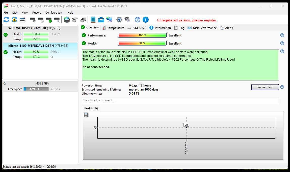Viewport: 290px width, 172px height.
Task: Select the Health (%) graph tab
Action: (91, 108)
